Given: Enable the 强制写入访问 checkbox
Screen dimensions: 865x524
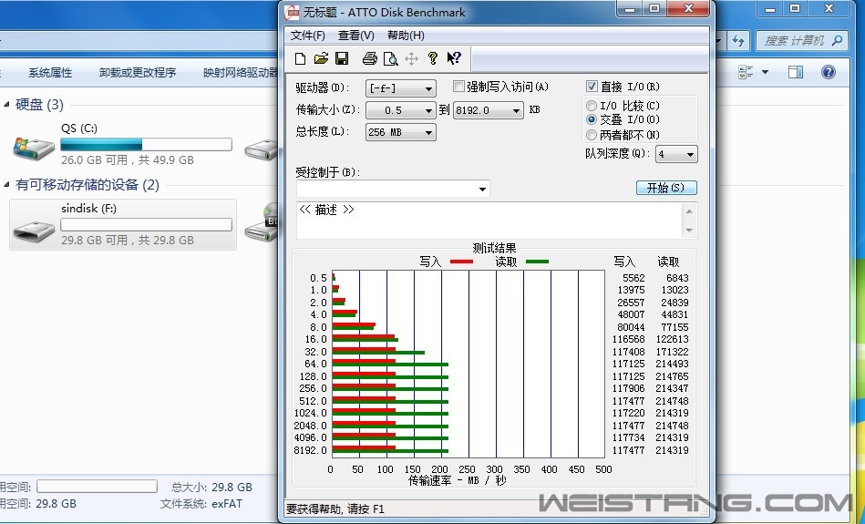Looking at the screenshot, I should tap(459, 87).
